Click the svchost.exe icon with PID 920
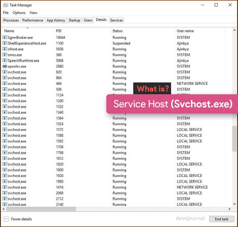The width and height of the screenshot is (238, 227). [x=5, y=72]
